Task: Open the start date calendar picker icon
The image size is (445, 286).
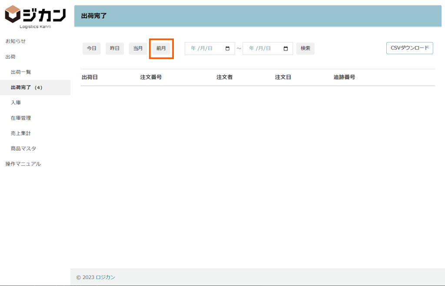Action: (228, 49)
